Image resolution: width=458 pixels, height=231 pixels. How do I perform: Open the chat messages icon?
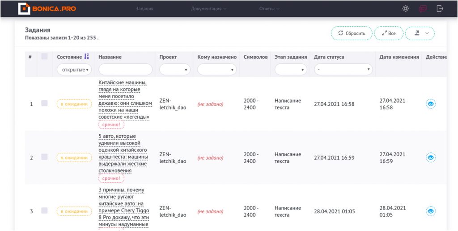point(423,8)
